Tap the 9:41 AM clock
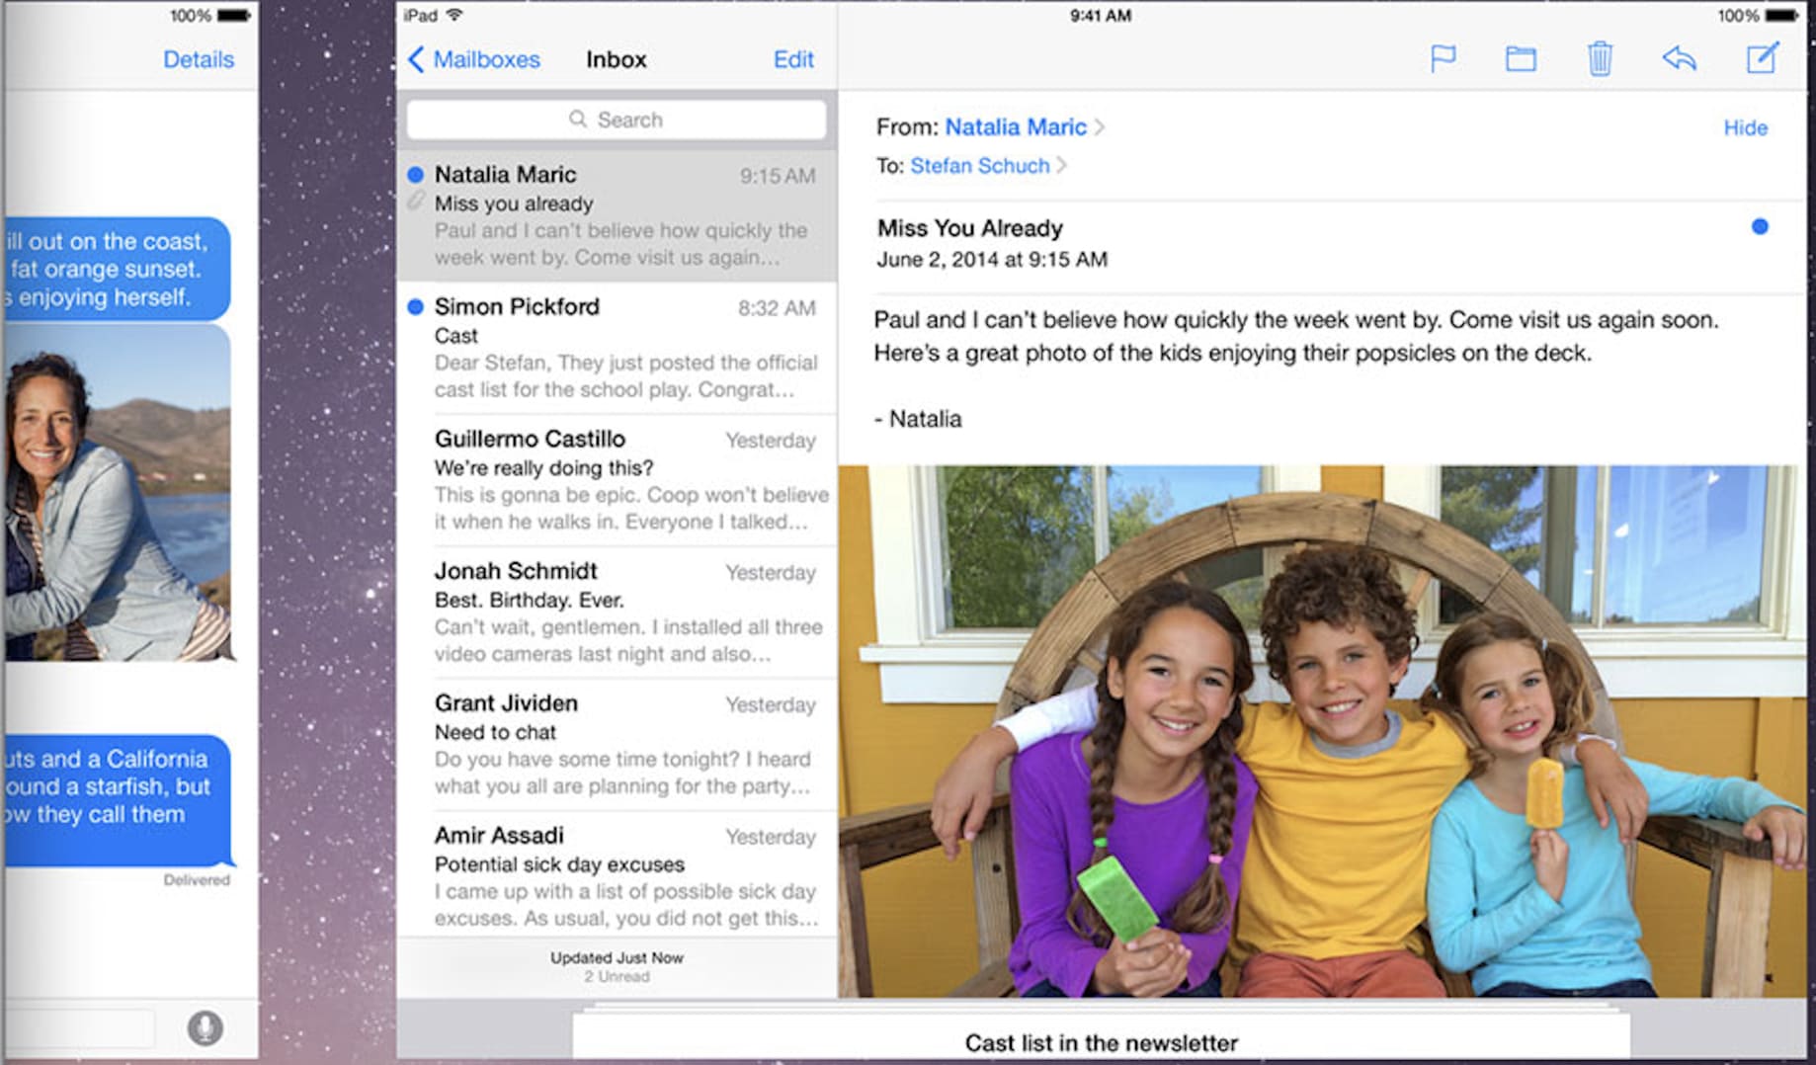 [1101, 15]
